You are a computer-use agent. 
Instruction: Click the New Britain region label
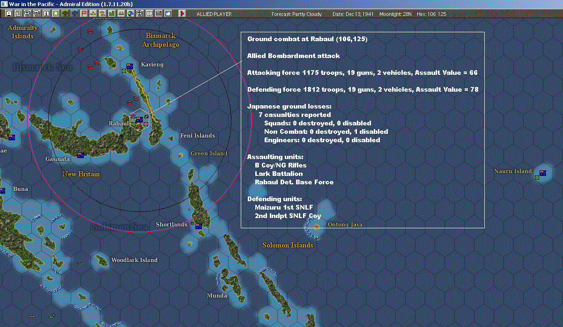point(81,174)
